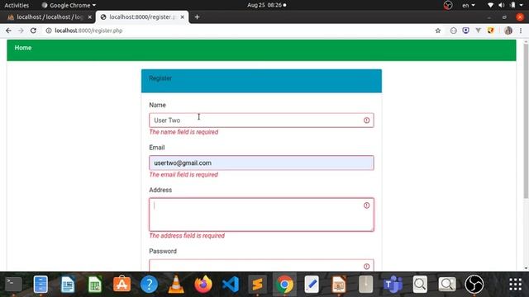Focus the Name input field
The height and width of the screenshot is (297, 529).
tap(261, 120)
